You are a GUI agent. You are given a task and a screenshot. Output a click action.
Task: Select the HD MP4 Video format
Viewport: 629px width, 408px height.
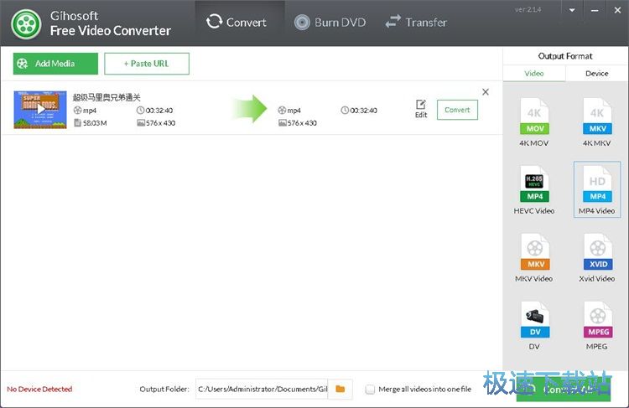(x=597, y=189)
